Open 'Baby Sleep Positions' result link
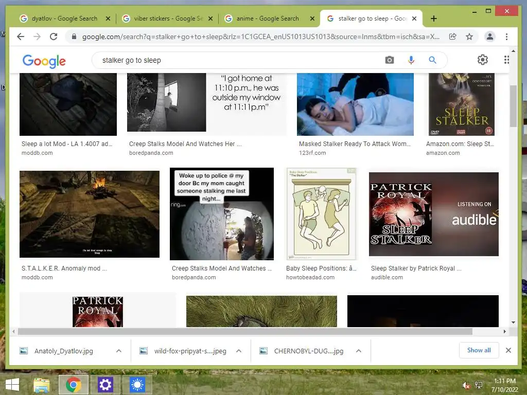The image size is (527, 395). [321, 268]
